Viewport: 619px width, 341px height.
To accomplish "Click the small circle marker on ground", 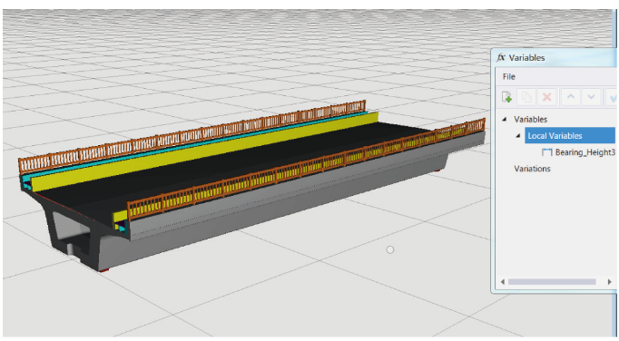I will 390,249.
